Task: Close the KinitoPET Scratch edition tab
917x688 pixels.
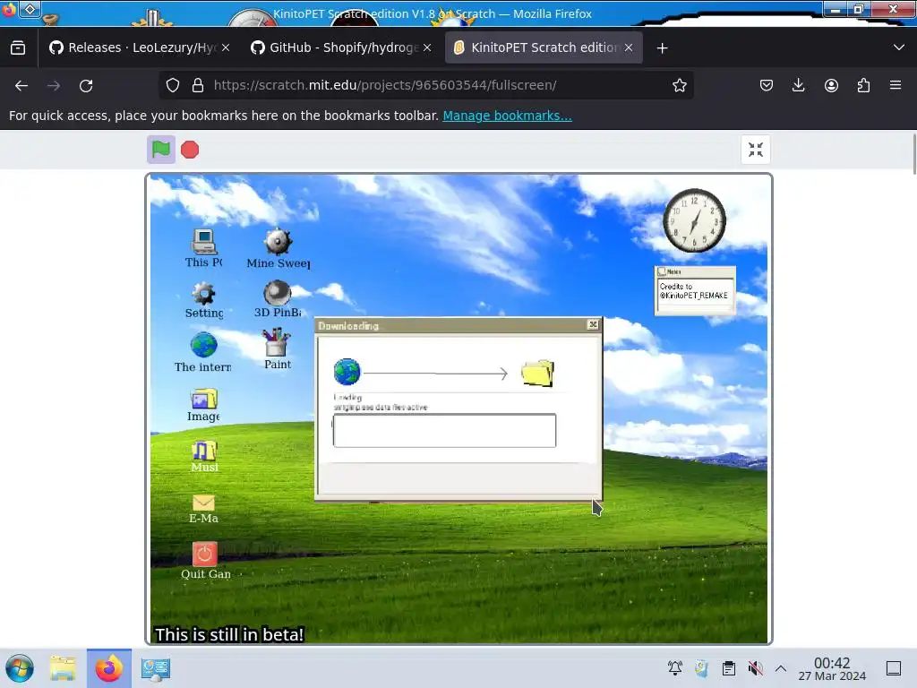Action: [629, 47]
